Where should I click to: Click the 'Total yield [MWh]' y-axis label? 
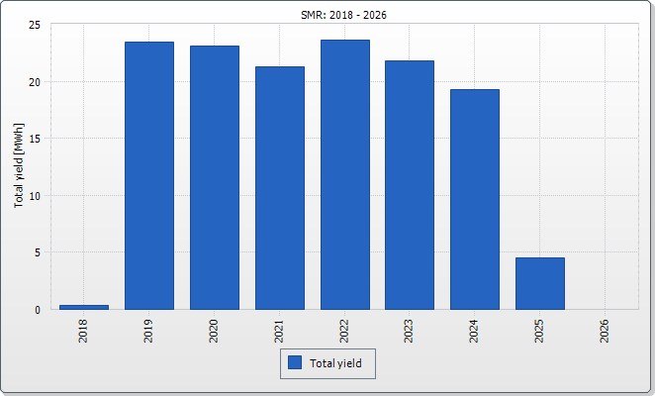[x=19, y=165]
